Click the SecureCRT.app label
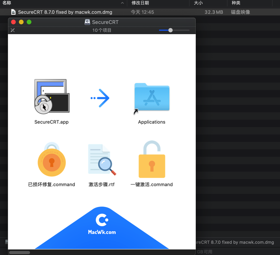The height and width of the screenshot is (255, 280). click(51, 122)
